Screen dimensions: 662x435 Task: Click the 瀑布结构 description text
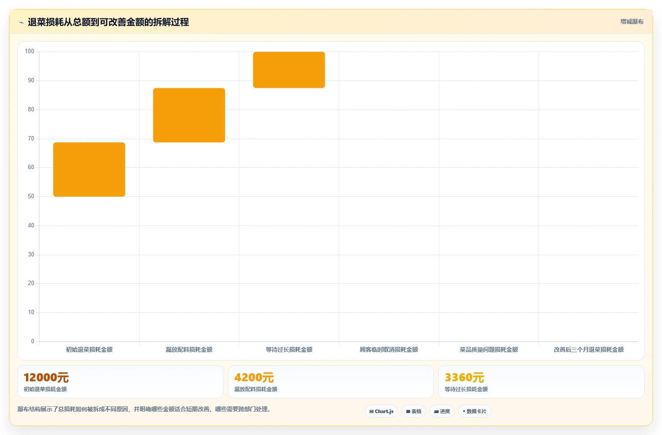[144, 409]
